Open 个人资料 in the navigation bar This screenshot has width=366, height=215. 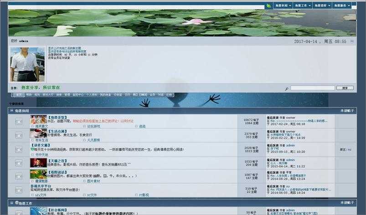tap(92, 95)
